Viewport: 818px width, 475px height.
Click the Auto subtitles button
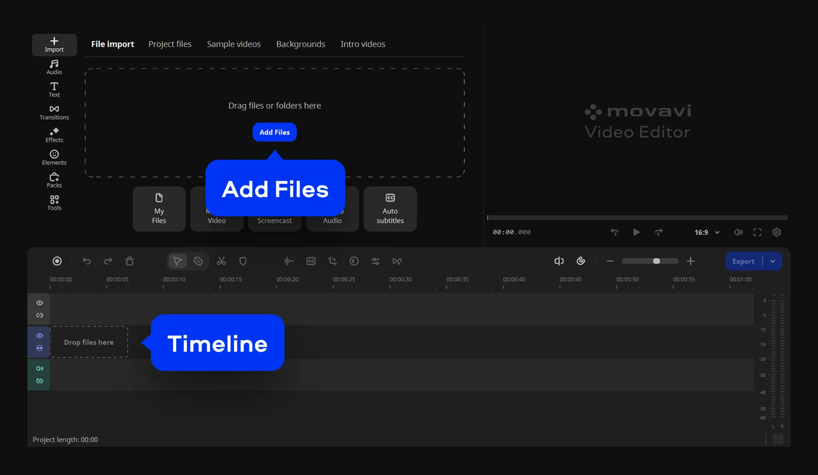pyautogui.click(x=390, y=209)
